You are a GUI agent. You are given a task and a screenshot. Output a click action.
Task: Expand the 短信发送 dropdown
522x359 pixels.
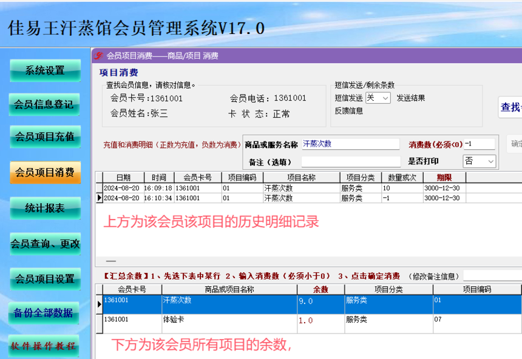click(x=378, y=98)
